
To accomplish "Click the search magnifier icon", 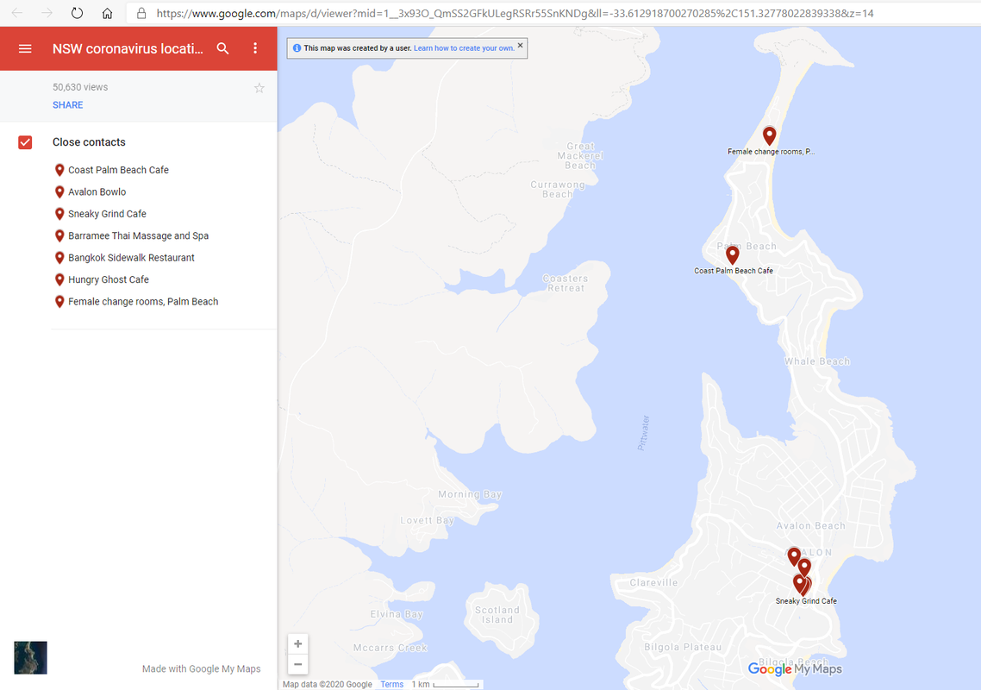I will pos(222,48).
